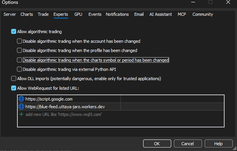Minimize the Options window

tap(193, 2)
